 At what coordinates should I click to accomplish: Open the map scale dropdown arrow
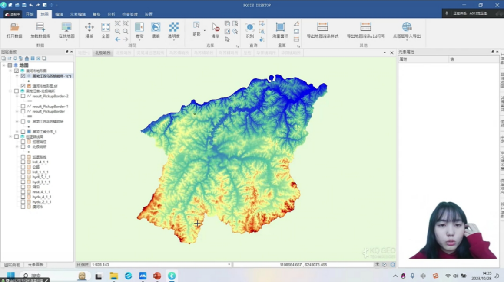229,265
